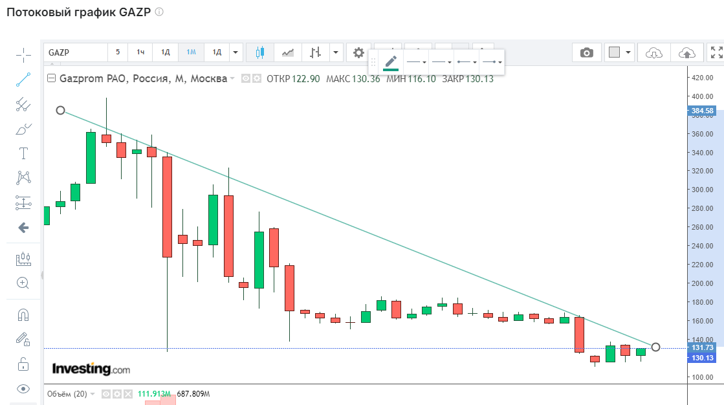Screen dimensions: 724x405
Task: Open the interval dropdown arrow
Action: pyautogui.click(x=236, y=52)
